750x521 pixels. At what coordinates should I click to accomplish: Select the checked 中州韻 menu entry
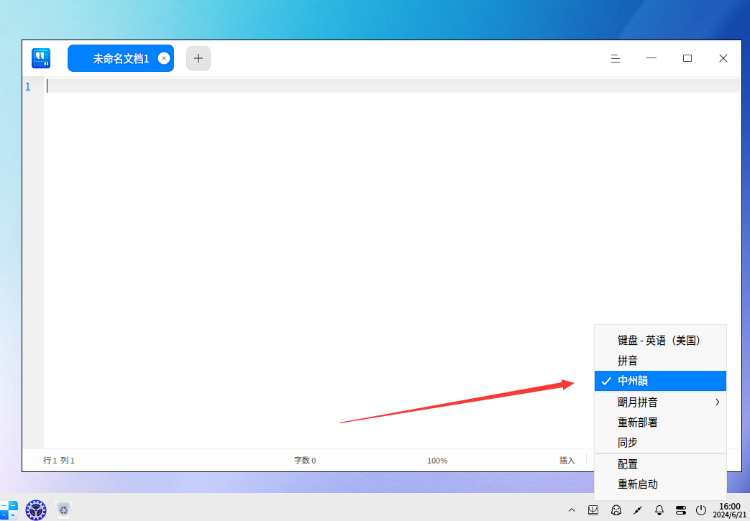click(x=660, y=381)
